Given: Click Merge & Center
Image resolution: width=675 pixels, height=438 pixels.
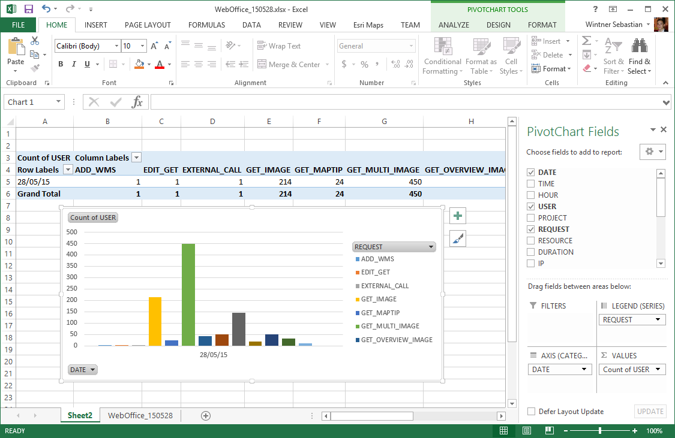Looking at the screenshot, I should 288,64.
